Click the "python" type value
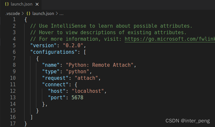The width and height of the screenshot is (215, 127). click(78, 72)
